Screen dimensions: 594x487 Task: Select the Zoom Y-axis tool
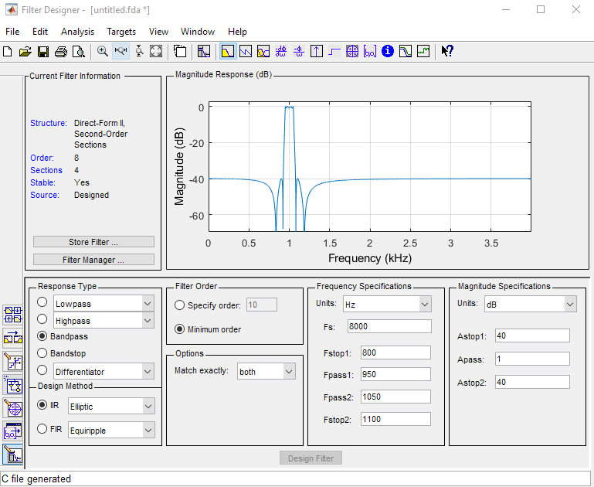[x=139, y=51]
